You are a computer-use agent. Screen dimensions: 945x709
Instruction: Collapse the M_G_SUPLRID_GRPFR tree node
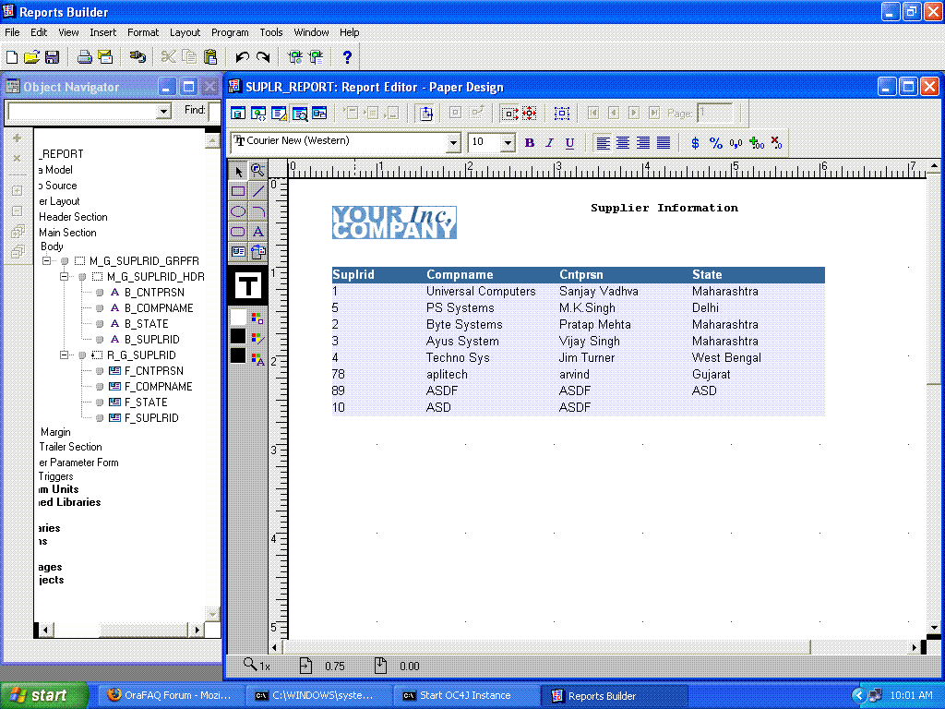point(47,261)
